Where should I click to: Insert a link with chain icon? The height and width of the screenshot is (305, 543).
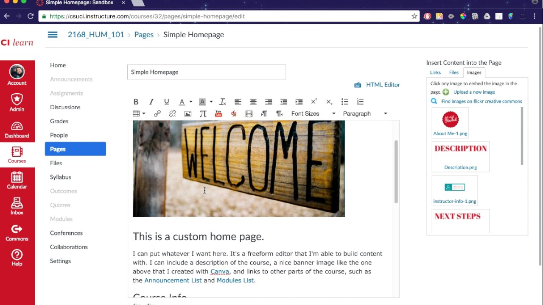click(x=157, y=114)
